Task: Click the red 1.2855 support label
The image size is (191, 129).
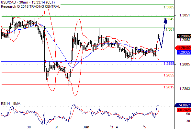Action: tap(169, 75)
